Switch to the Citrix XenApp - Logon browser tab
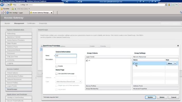This screenshot has height=102, width=182. (x=18, y=13)
